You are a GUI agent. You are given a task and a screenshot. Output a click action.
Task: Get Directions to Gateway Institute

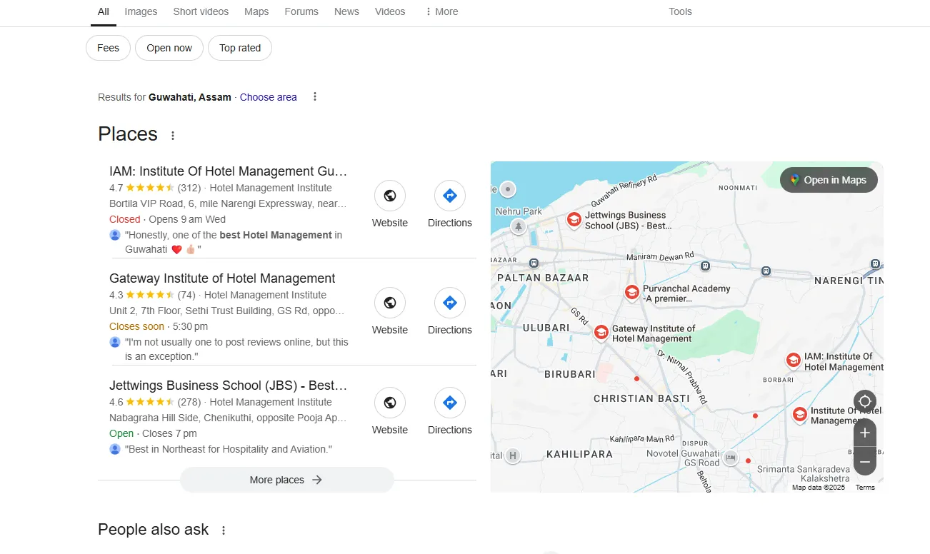click(450, 303)
